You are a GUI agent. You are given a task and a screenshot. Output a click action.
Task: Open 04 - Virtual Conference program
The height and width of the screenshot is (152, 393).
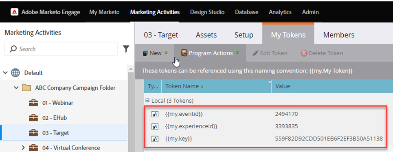click(71, 148)
